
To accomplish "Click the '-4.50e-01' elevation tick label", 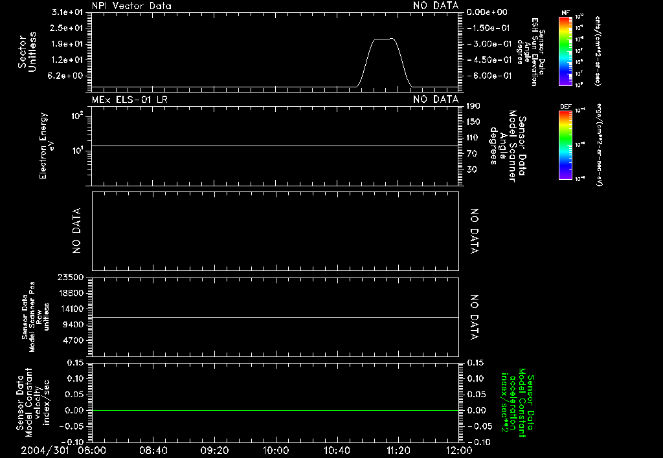I will pyautogui.click(x=489, y=60).
